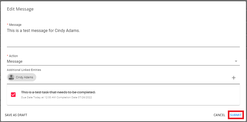Click the person avatar icon in Cindy Adams chip

pyautogui.click(x=11, y=77)
